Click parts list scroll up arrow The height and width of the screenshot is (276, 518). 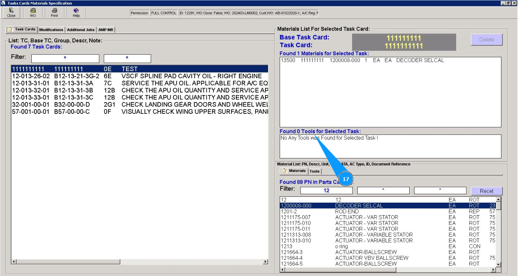[x=498, y=199]
